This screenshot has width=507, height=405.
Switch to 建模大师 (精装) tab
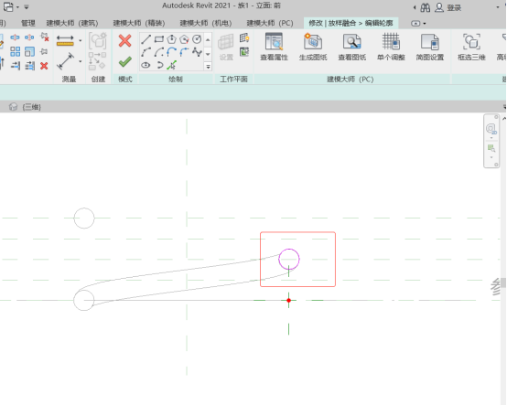point(139,23)
